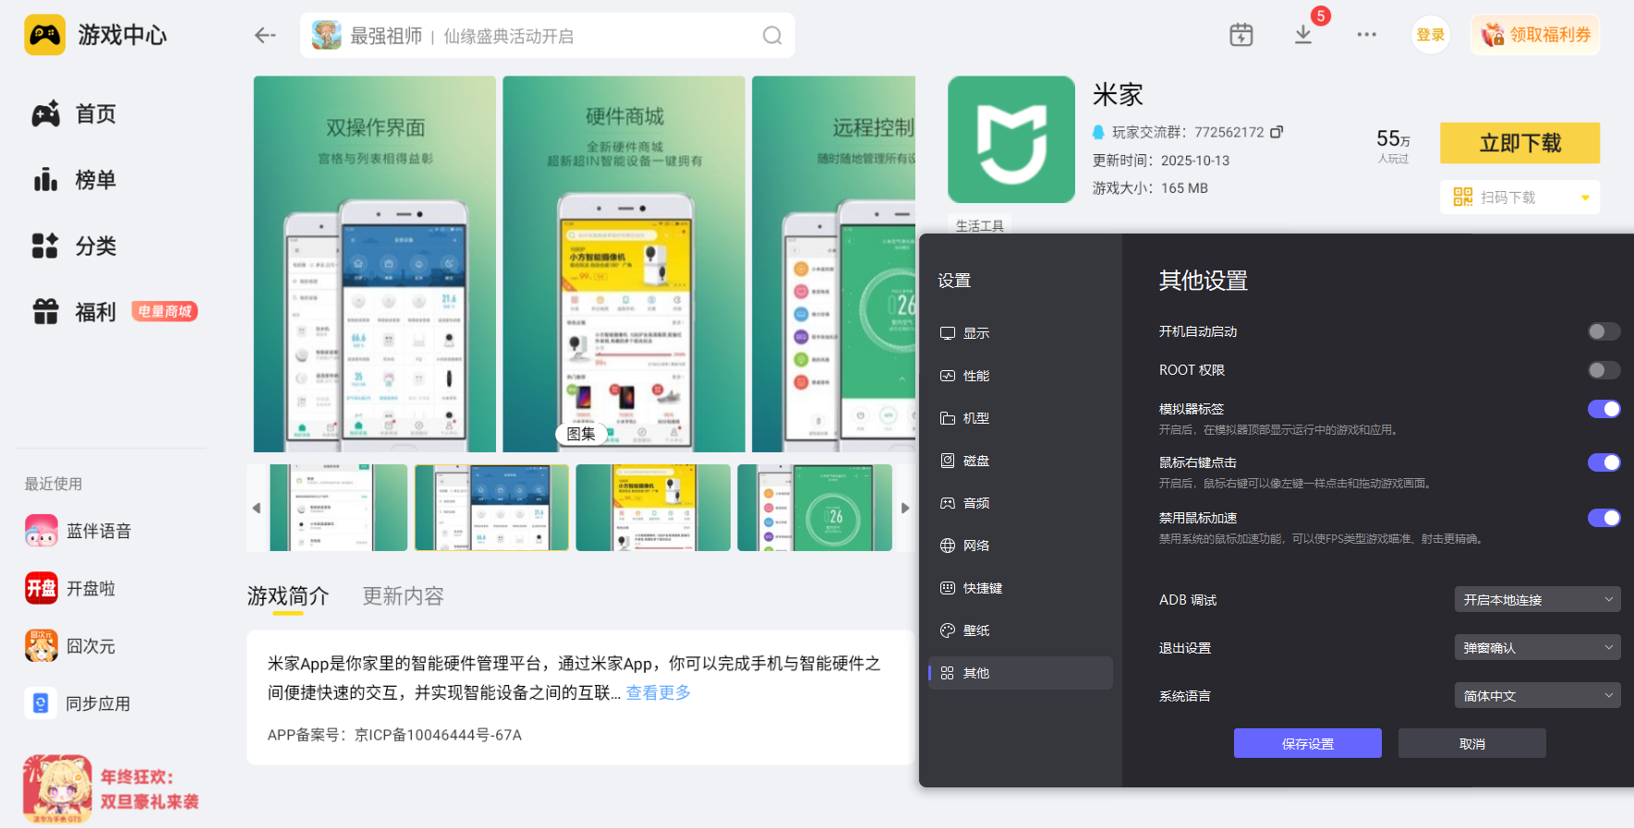Open the ADB 调试 dropdown
1634x828 pixels.
[x=1537, y=599]
